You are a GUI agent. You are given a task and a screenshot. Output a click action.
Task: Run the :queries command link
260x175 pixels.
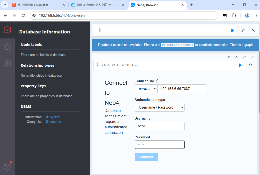tap(53, 122)
